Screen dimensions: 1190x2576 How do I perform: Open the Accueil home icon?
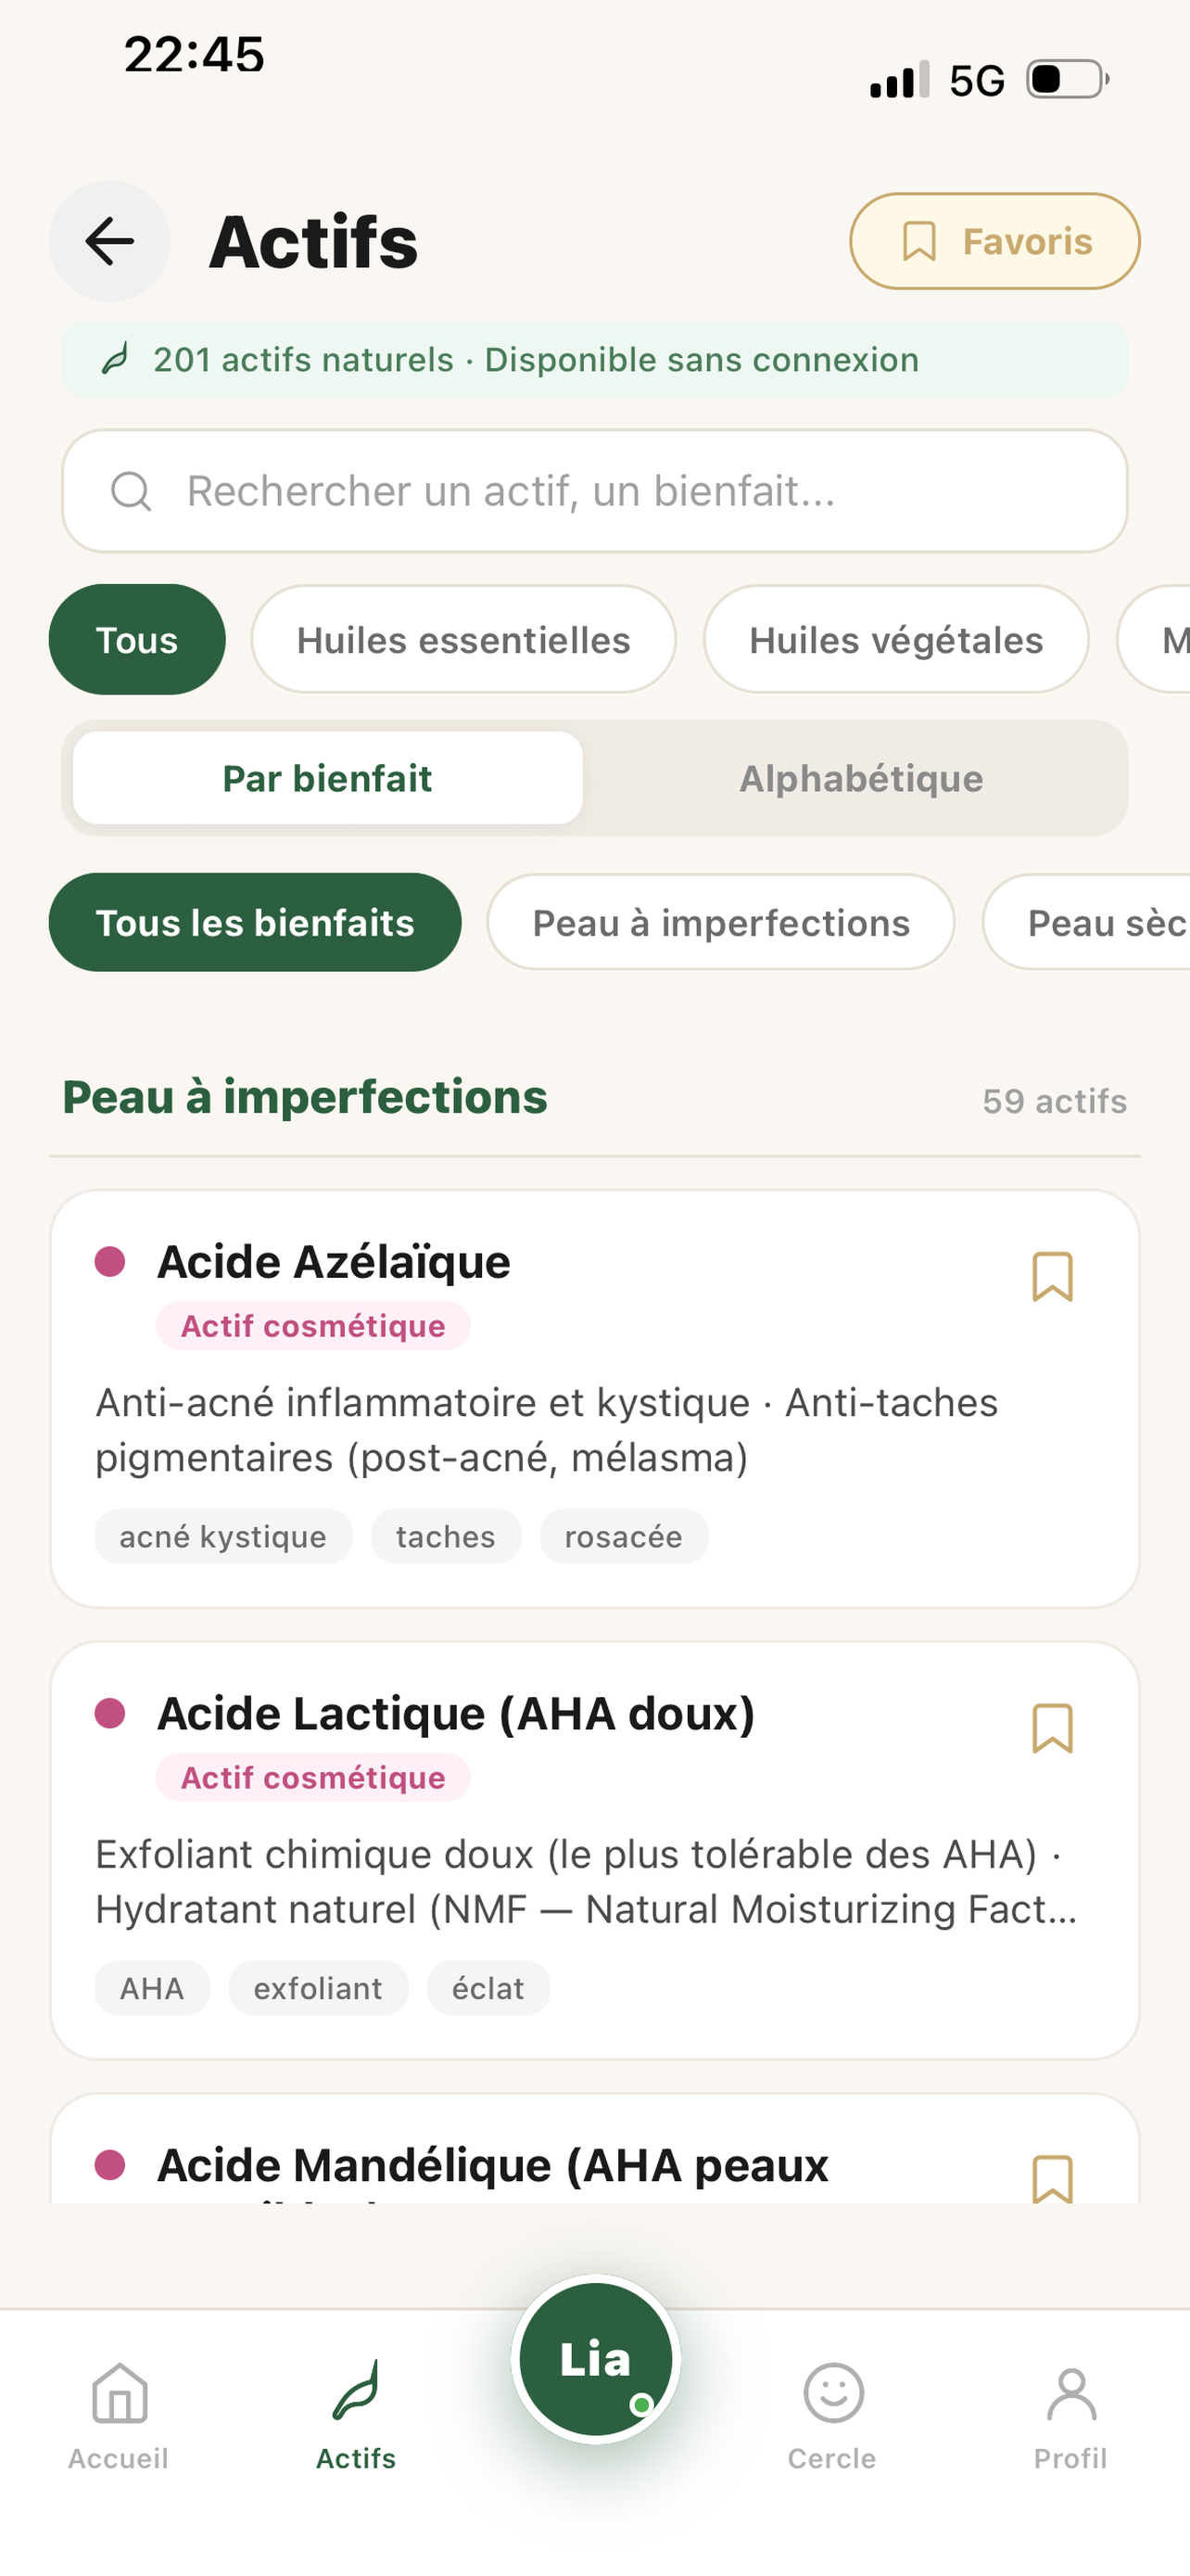point(119,2394)
